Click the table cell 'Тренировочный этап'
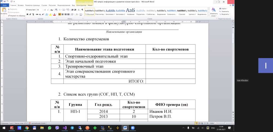 [105, 66]
